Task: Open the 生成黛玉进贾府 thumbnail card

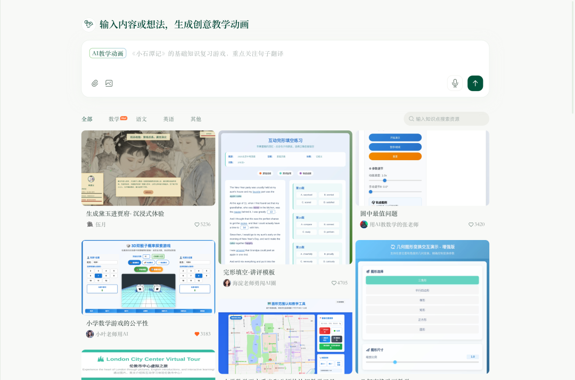Action: (x=148, y=167)
